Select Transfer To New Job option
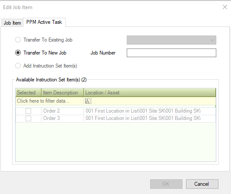The width and height of the screenshot is (231, 194). click(18, 53)
